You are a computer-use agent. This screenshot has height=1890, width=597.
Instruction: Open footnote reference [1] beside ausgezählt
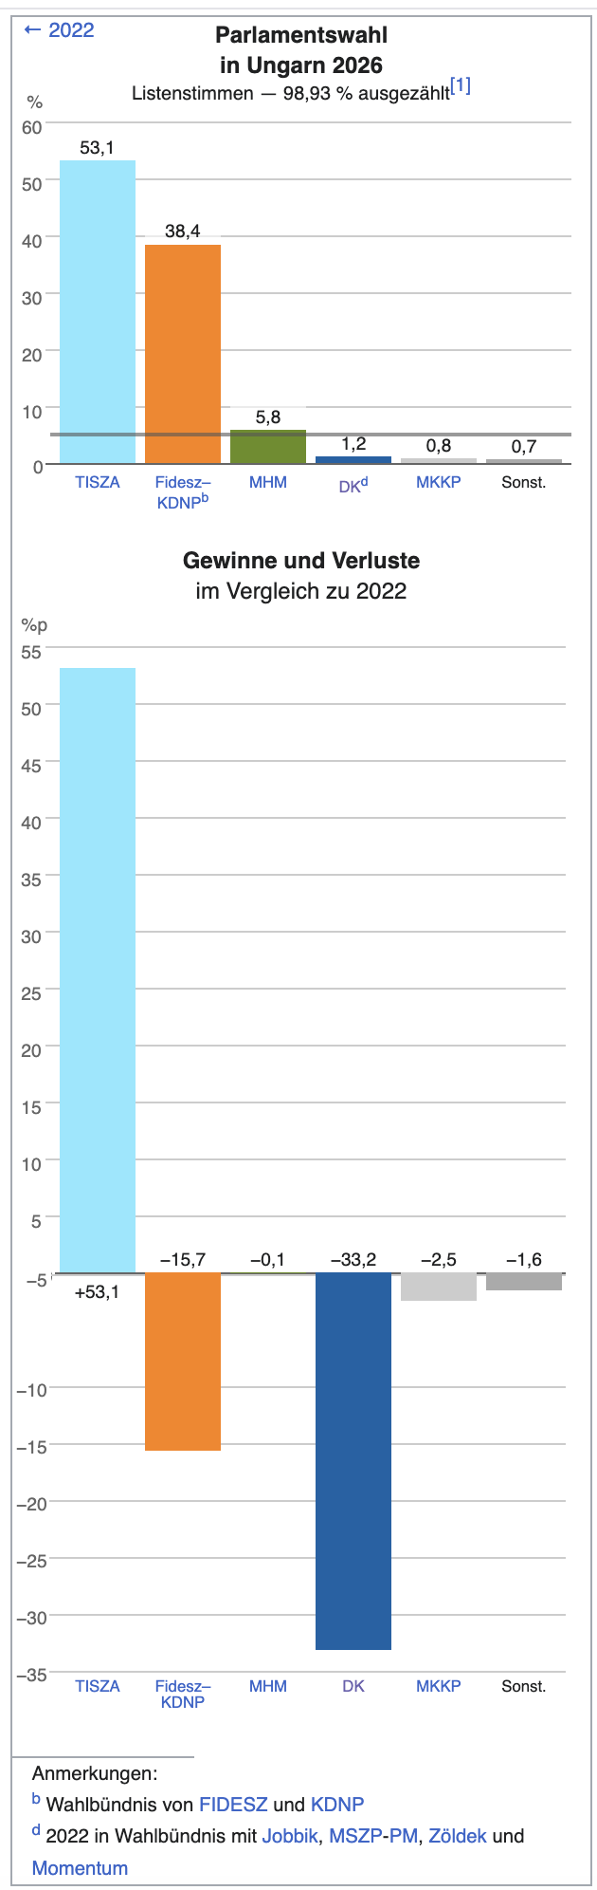tap(461, 86)
